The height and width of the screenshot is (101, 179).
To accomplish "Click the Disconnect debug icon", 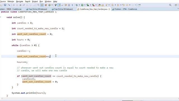I will coord(24,5).
